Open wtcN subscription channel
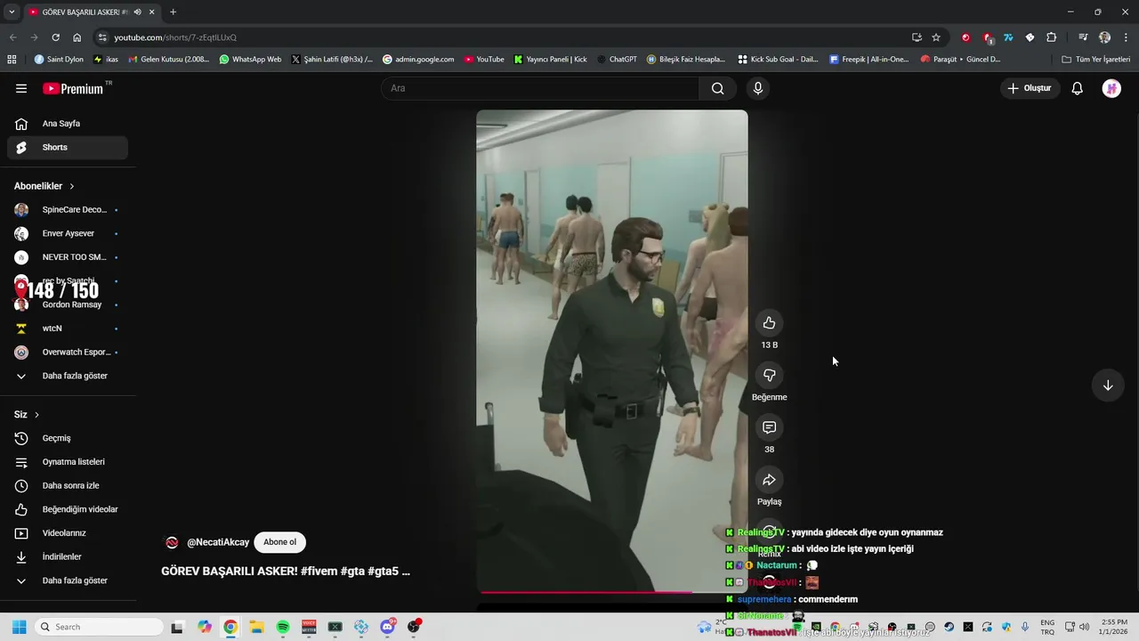Viewport: 1139px width, 641px height. pyautogui.click(x=68, y=329)
